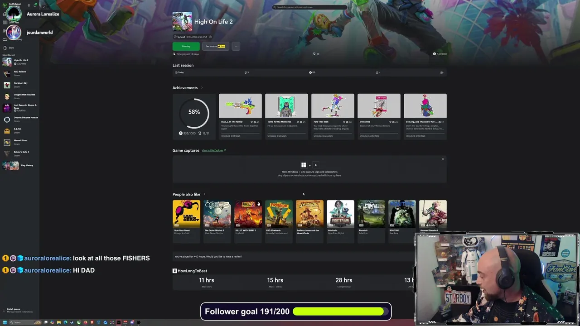The width and height of the screenshot is (580, 326).
Task: Click the HowLongToBeat logo icon
Action: (x=175, y=271)
